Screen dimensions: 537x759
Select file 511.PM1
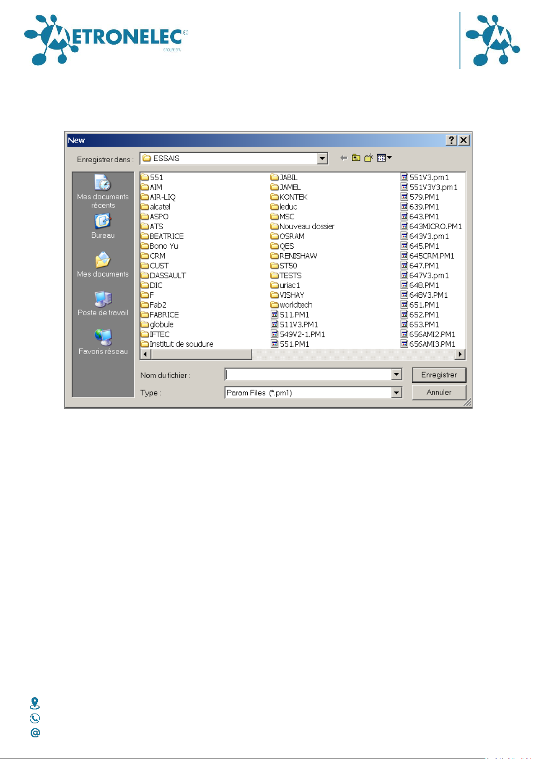[x=290, y=315]
